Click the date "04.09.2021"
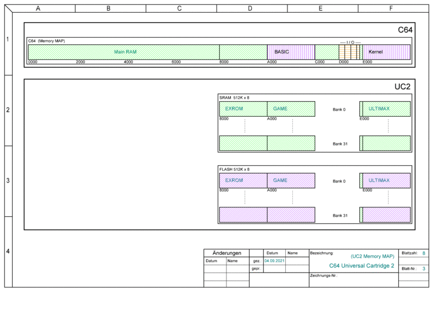This screenshot has height=313, width=443. coord(275,261)
